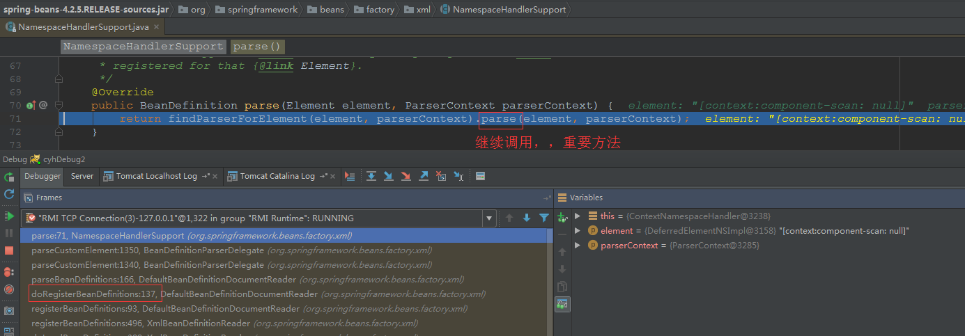Toggle Mute Breakpoints

(x=9, y=289)
